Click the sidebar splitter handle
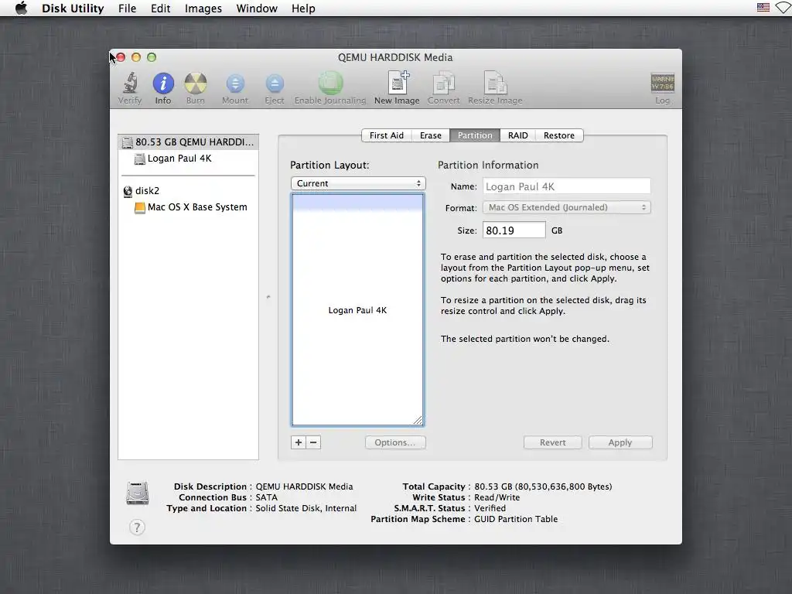792x594 pixels. coord(268,297)
